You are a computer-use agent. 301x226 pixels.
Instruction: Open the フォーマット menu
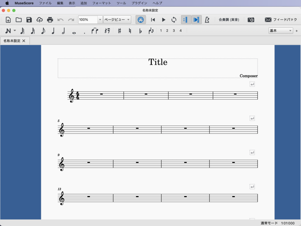[101, 3]
